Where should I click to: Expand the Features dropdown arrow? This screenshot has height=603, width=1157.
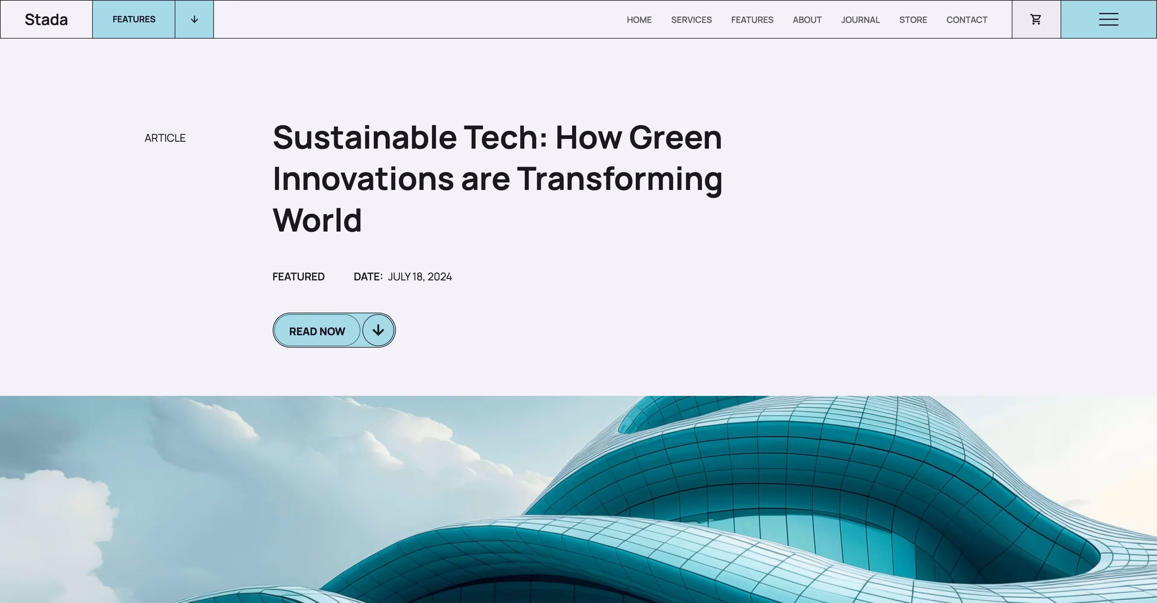click(x=194, y=19)
